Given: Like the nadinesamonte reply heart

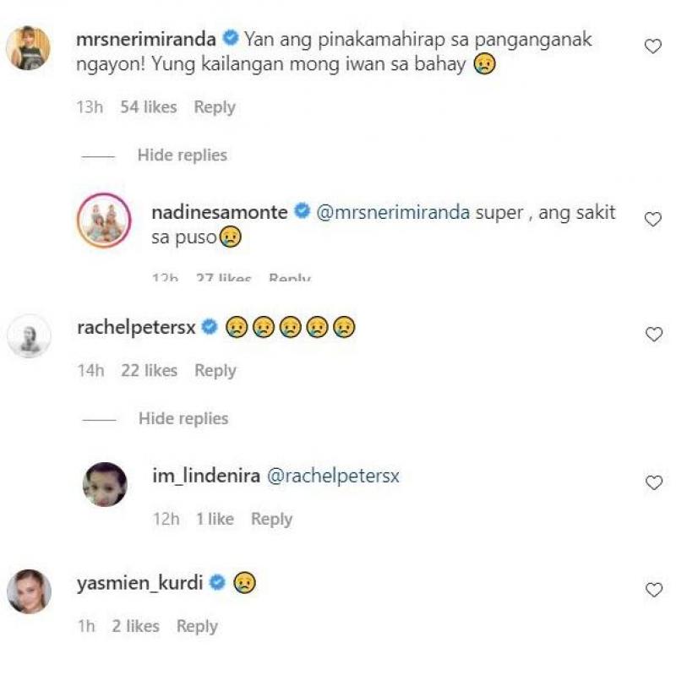Looking at the screenshot, I should 652,220.
